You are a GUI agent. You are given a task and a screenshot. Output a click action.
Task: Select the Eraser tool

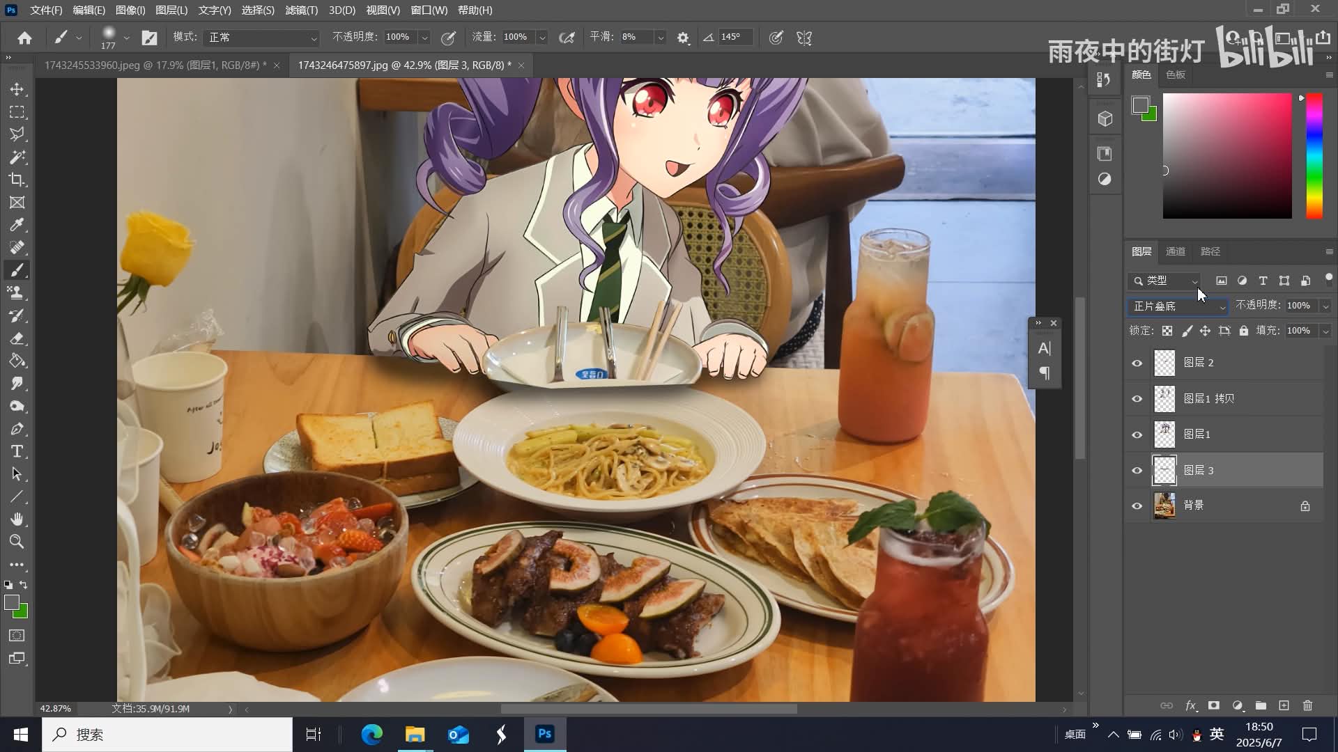[17, 338]
